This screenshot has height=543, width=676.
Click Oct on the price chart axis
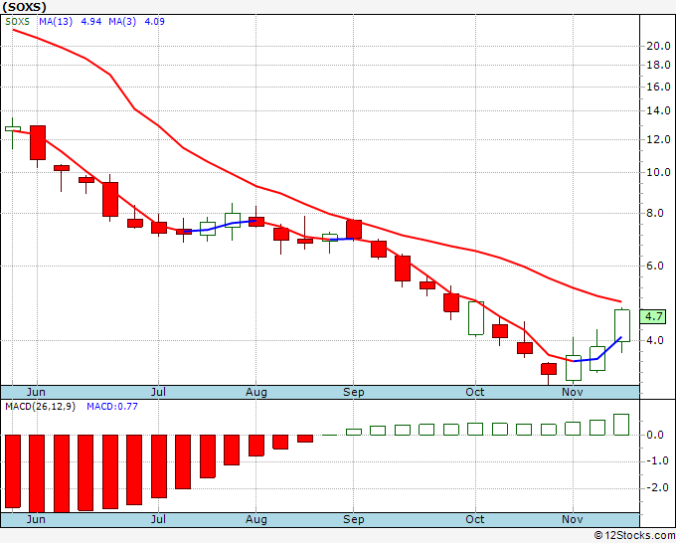point(475,392)
